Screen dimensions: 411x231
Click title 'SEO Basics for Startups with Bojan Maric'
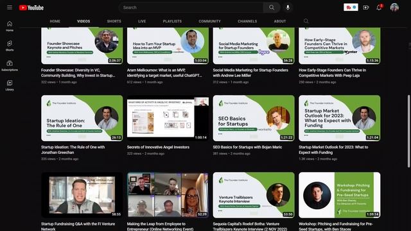click(x=247, y=147)
